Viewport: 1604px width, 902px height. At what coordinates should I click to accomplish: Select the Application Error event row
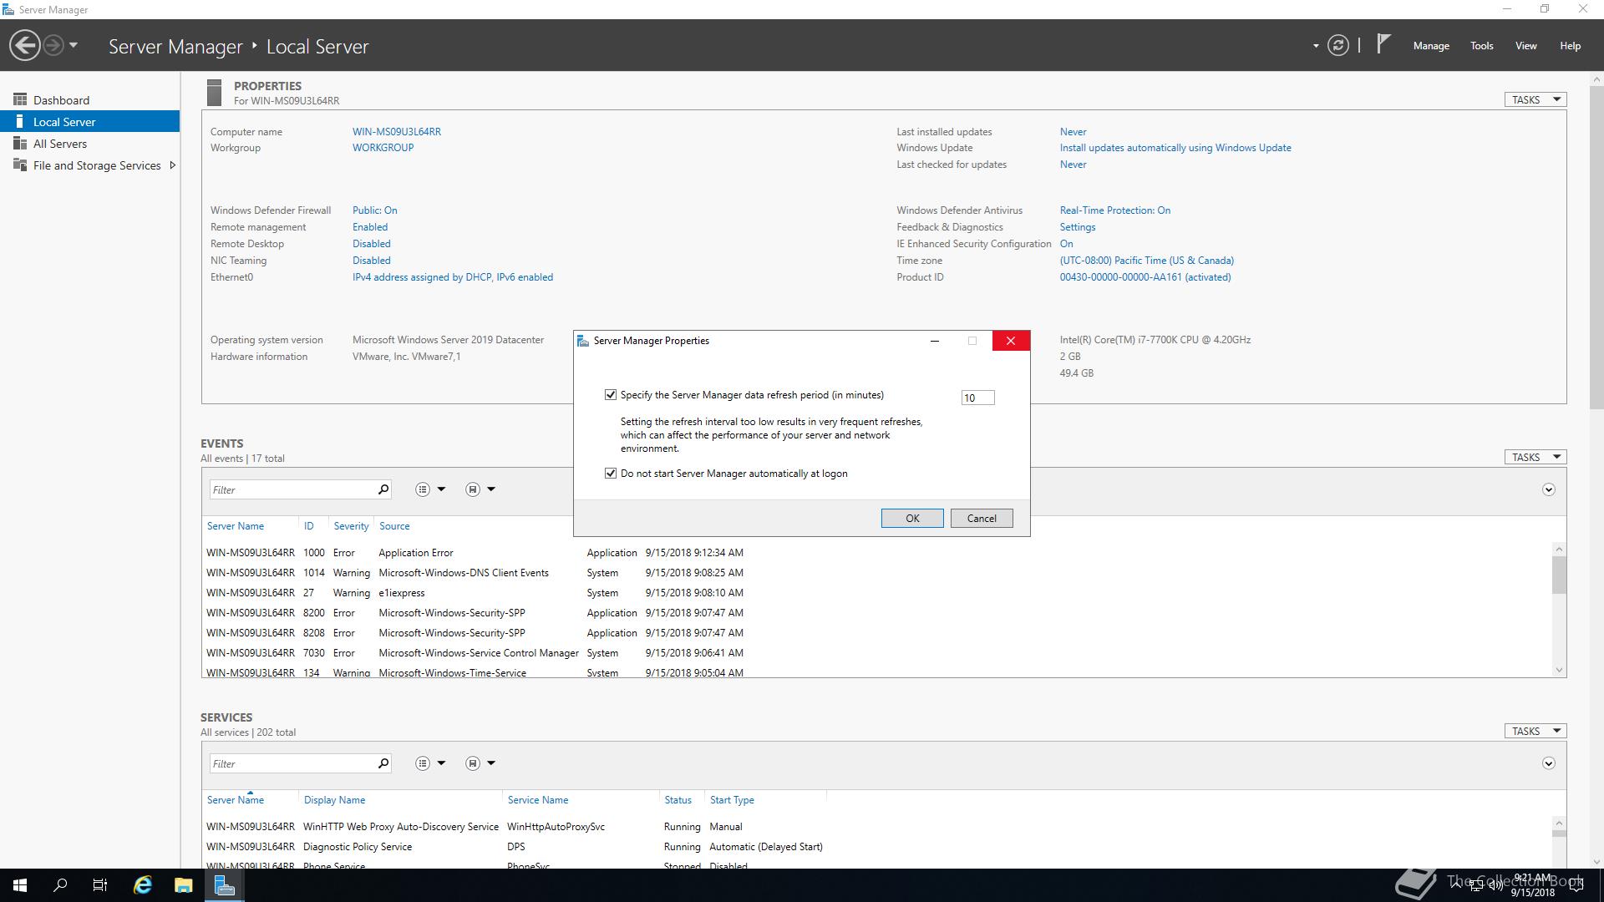(475, 553)
